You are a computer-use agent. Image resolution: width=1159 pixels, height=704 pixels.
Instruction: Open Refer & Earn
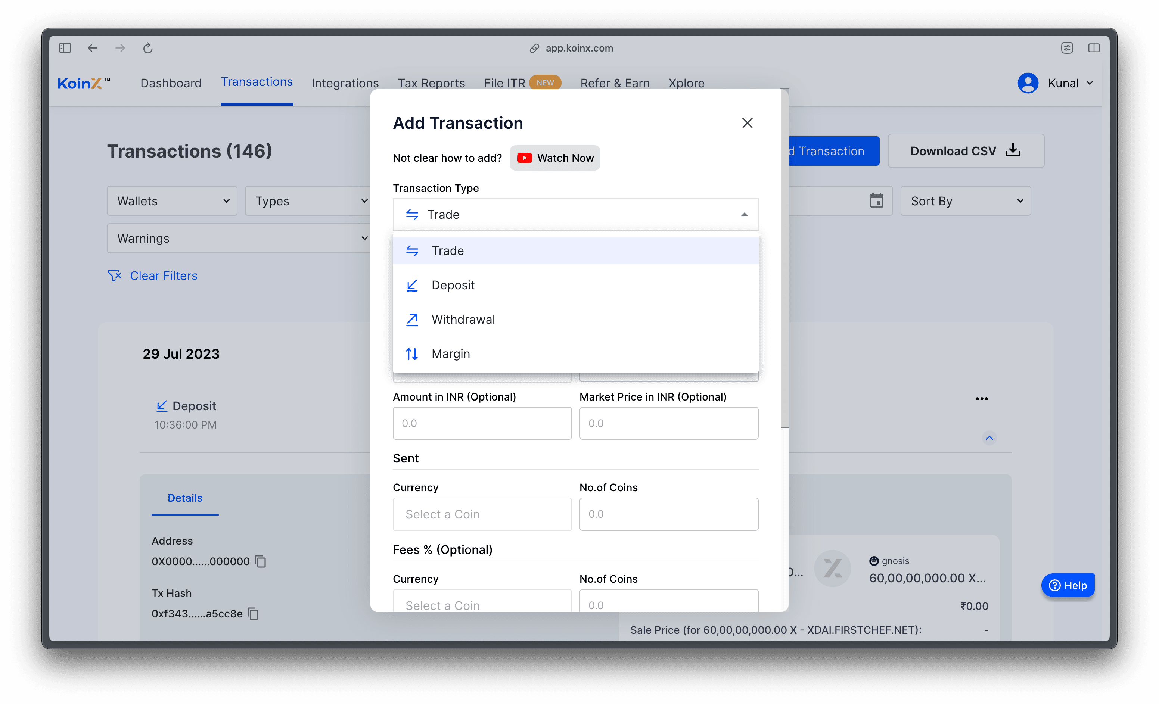615,83
